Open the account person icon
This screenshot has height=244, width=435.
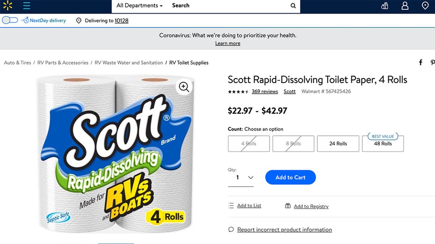[405, 6]
